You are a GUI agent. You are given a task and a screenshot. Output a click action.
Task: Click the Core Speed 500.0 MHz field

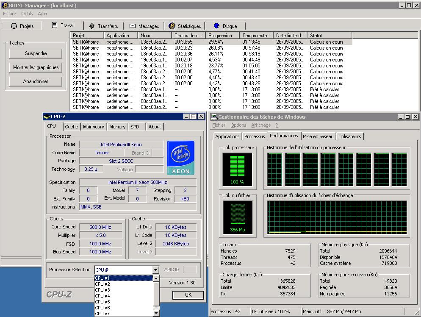(x=100, y=227)
